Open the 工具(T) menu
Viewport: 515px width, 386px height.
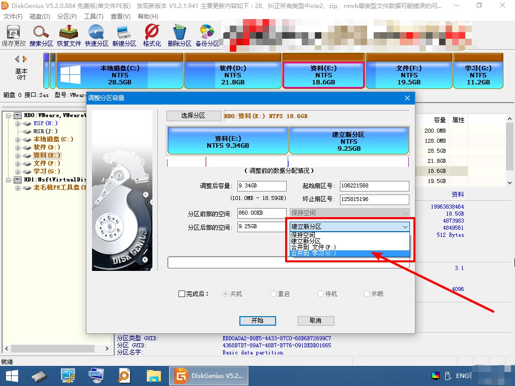coord(94,17)
